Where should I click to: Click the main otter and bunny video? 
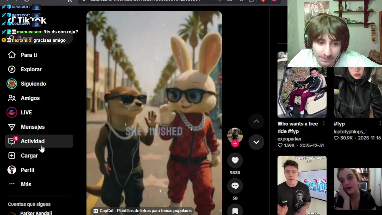pyautogui.click(x=154, y=113)
